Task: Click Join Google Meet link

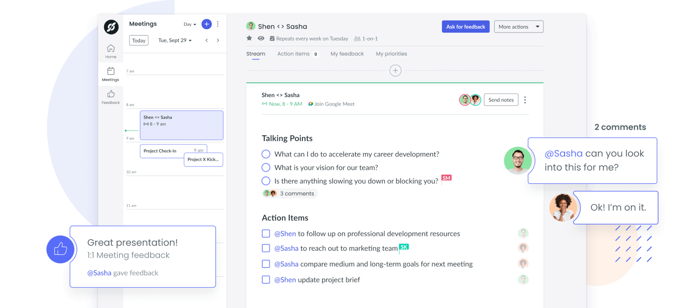Action: pos(334,104)
